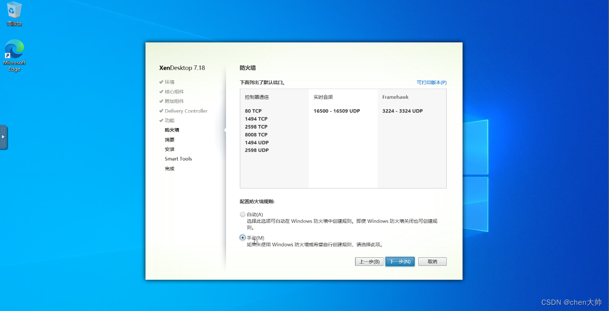Go to the 附加组件 step
The width and height of the screenshot is (609, 311).
(x=174, y=101)
